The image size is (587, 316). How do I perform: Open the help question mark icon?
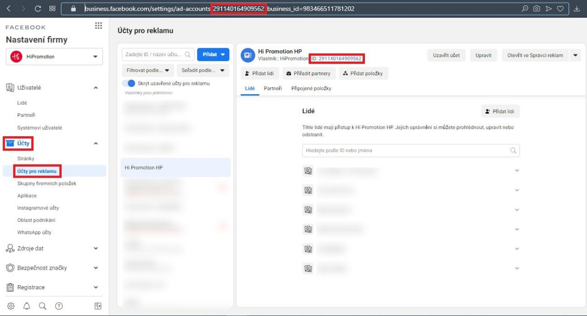click(59, 306)
